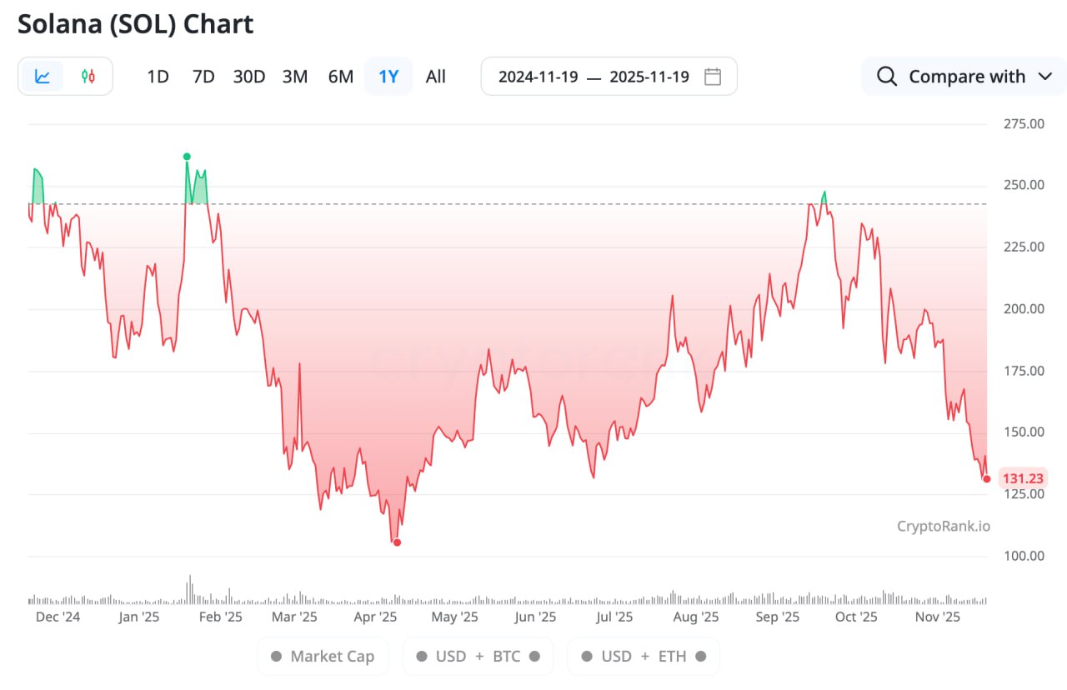Screen dimensions: 1067x690
Task: Select the 1D time range
Action: point(158,77)
